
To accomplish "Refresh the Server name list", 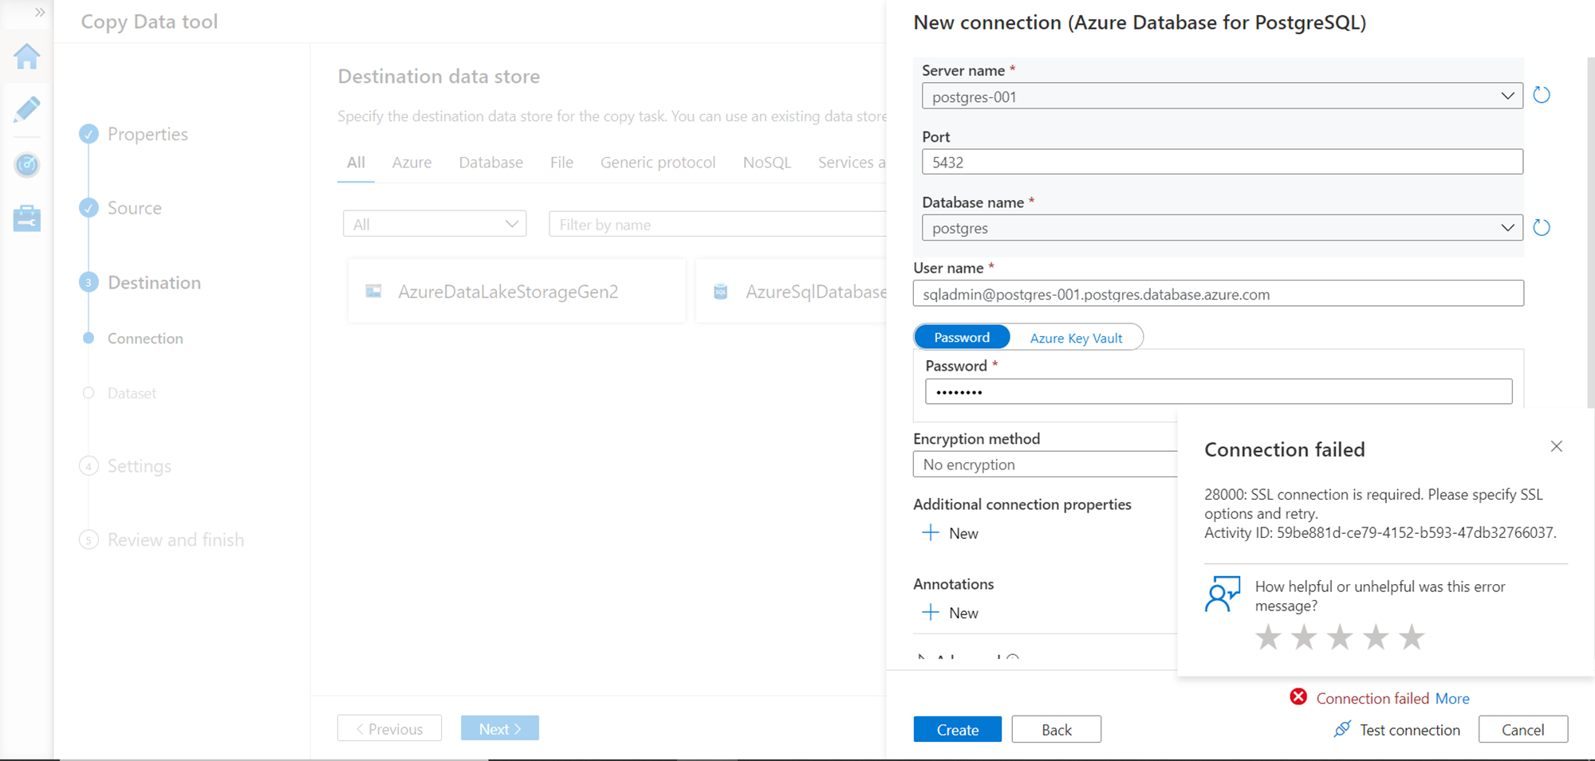I will 1542,96.
